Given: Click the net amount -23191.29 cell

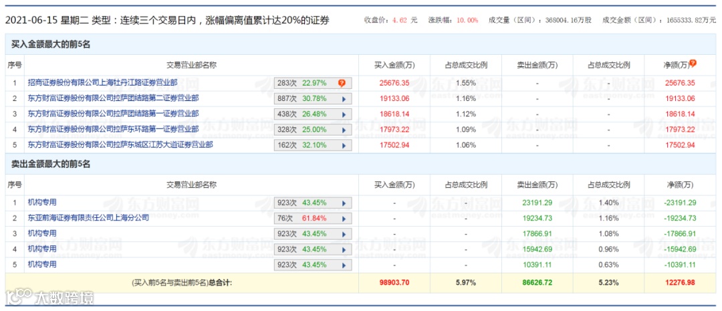Looking at the screenshot, I should pos(680,203).
